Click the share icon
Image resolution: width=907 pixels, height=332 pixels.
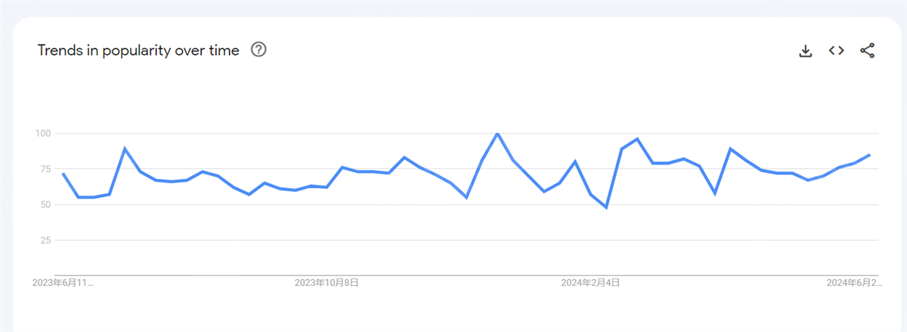tap(867, 51)
